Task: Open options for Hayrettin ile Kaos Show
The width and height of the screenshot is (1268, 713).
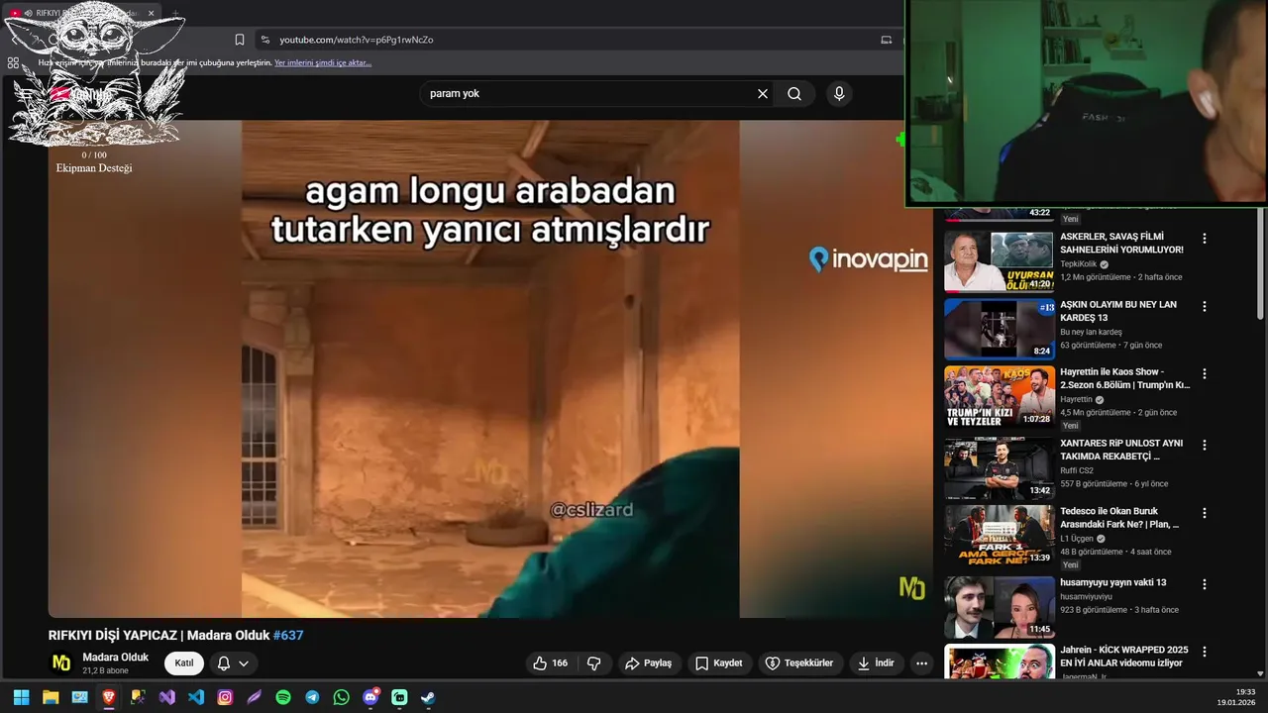Action: [x=1205, y=374]
